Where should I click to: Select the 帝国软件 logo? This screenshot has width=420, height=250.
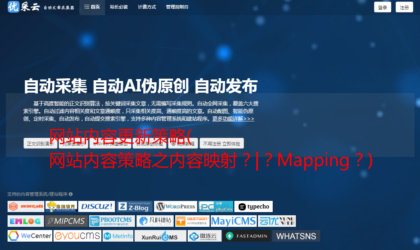point(61,206)
